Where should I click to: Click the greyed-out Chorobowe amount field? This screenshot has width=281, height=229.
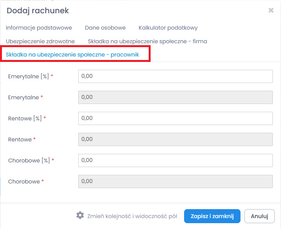176,181
